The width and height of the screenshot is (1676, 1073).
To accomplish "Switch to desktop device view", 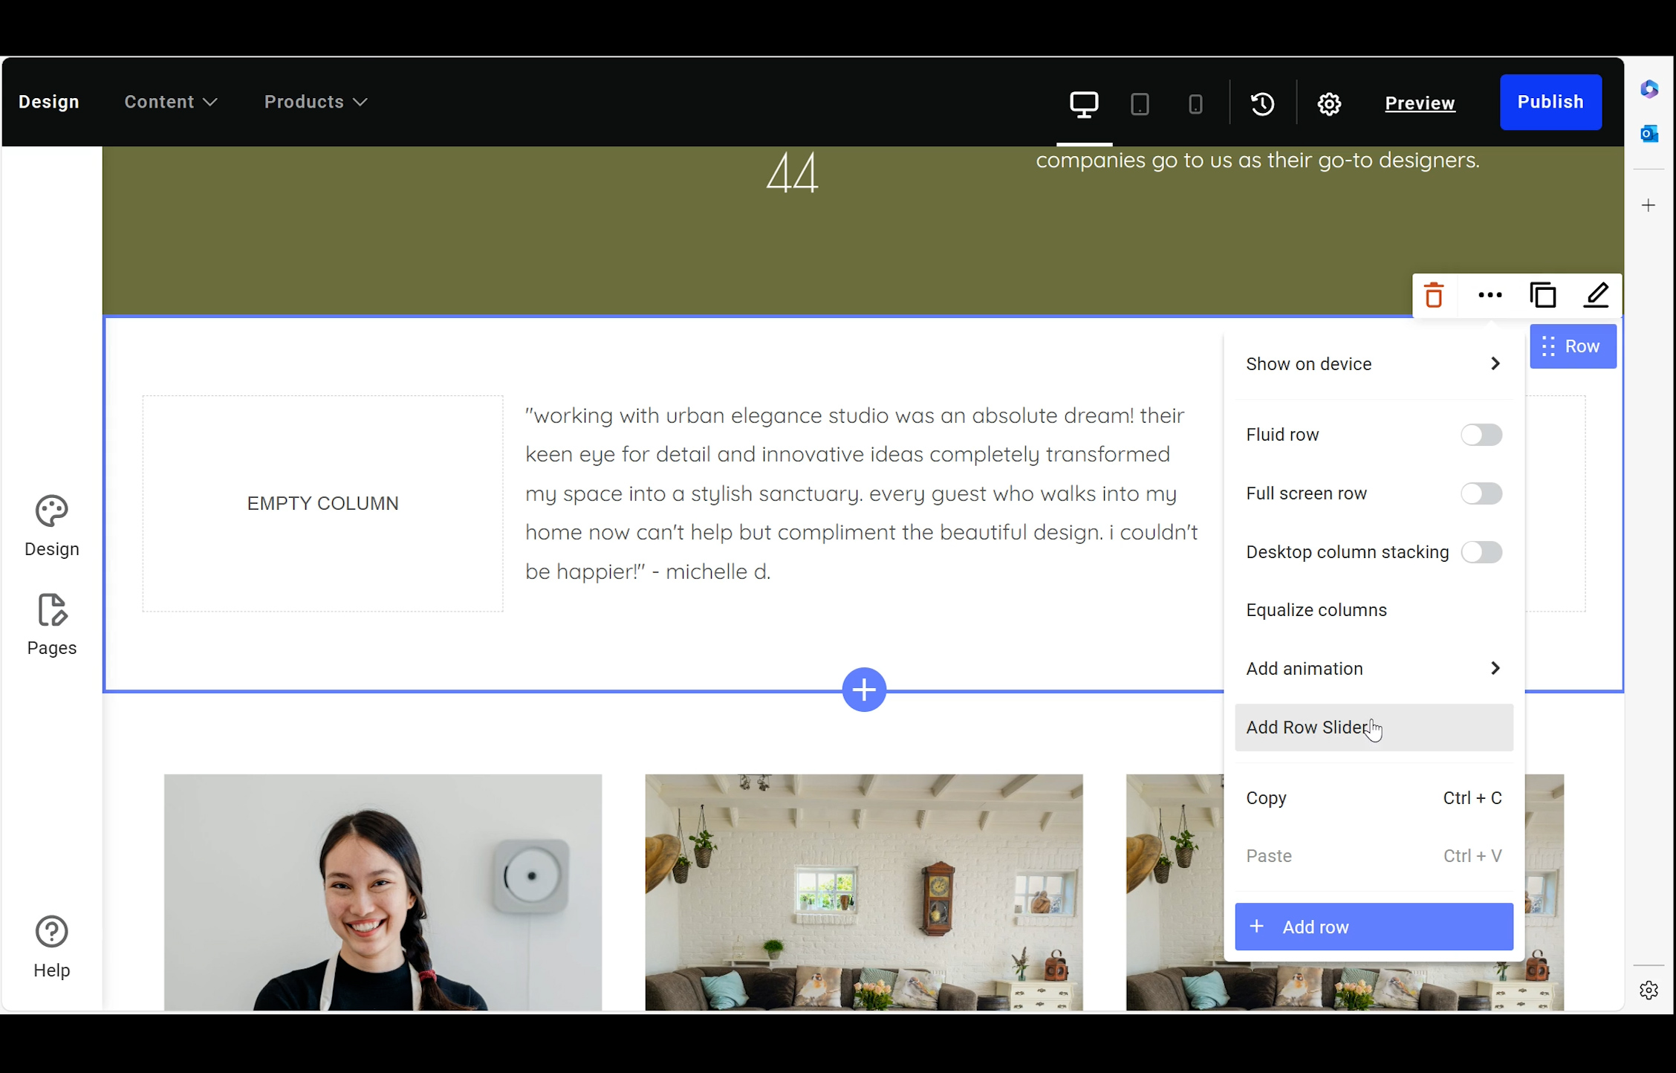I will coord(1084,103).
